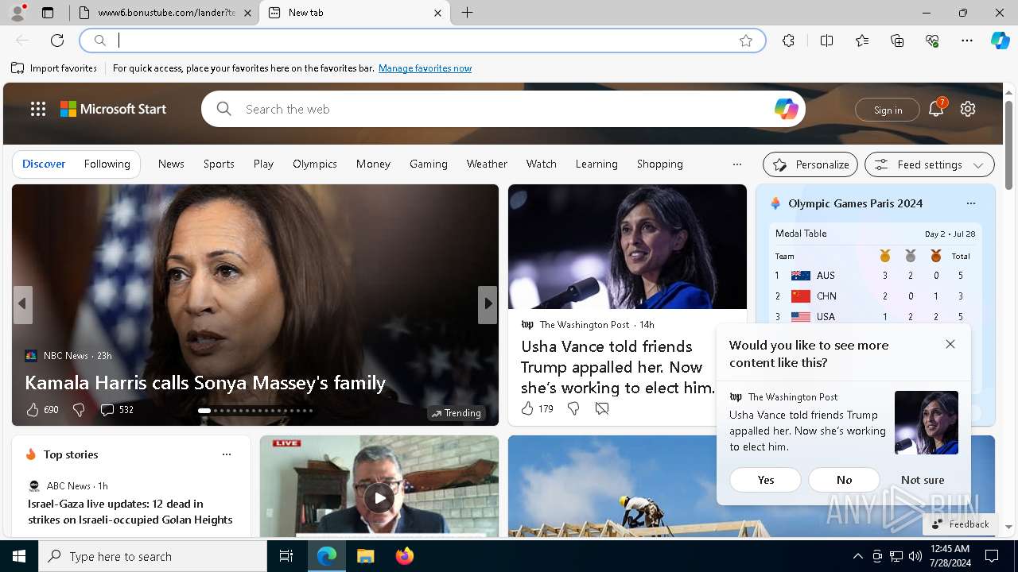The image size is (1018, 572).
Task: Show hidden system tray icons
Action: point(857,556)
